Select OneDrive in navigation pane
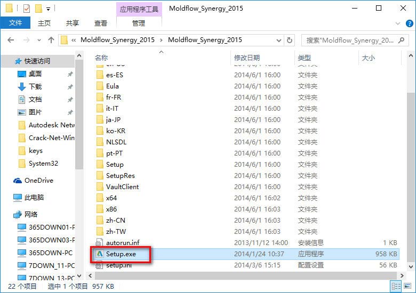This screenshot has height=293, width=416. (x=39, y=181)
